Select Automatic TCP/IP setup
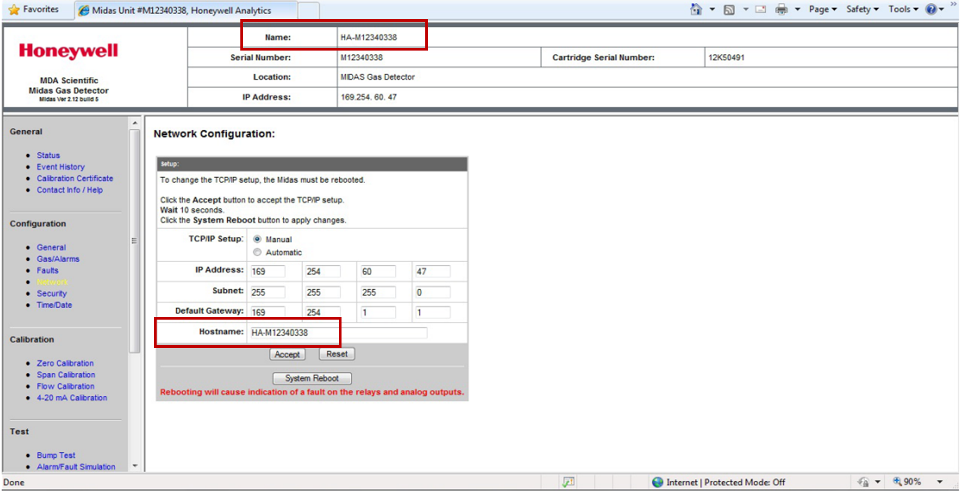Screen dimensions: 962x493 [x=257, y=252]
